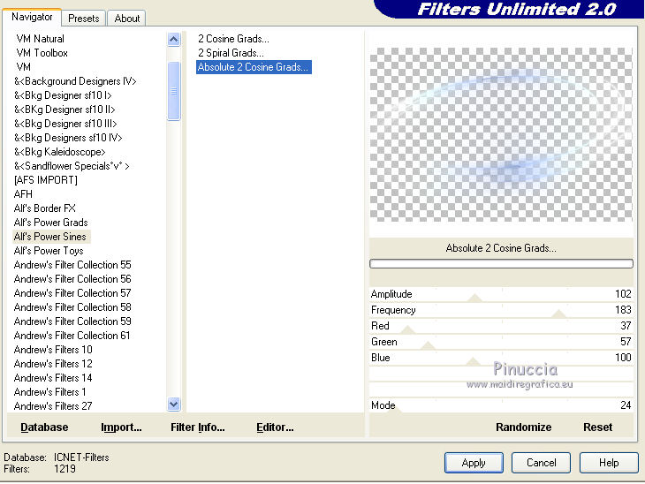The width and height of the screenshot is (645, 484).
Task: Randomize the filter settings
Action: click(523, 427)
